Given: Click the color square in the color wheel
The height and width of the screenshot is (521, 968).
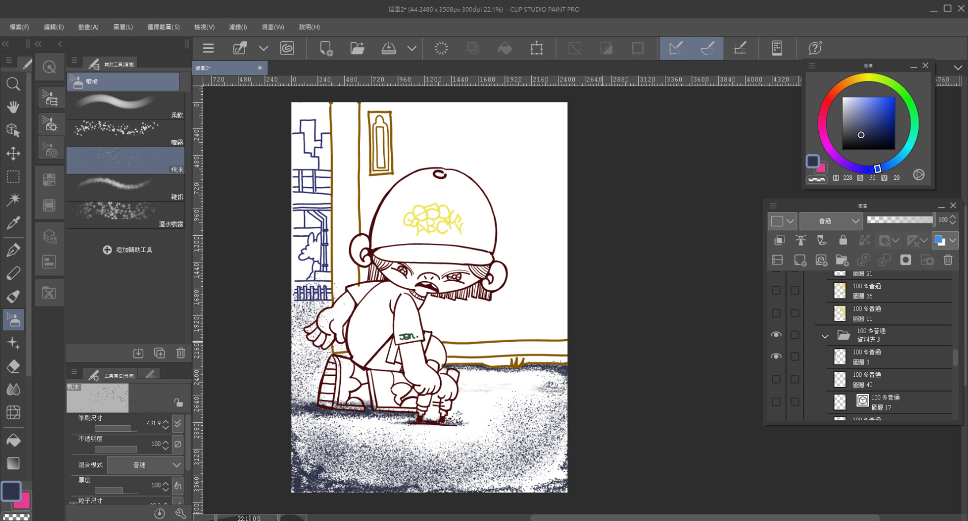Looking at the screenshot, I should click(x=868, y=123).
